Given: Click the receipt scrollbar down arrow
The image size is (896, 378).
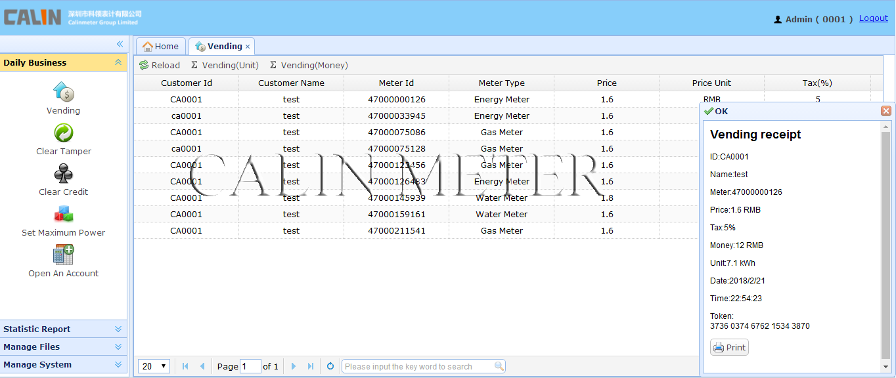Looking at the screenshot, I should (x=885, y=367).
